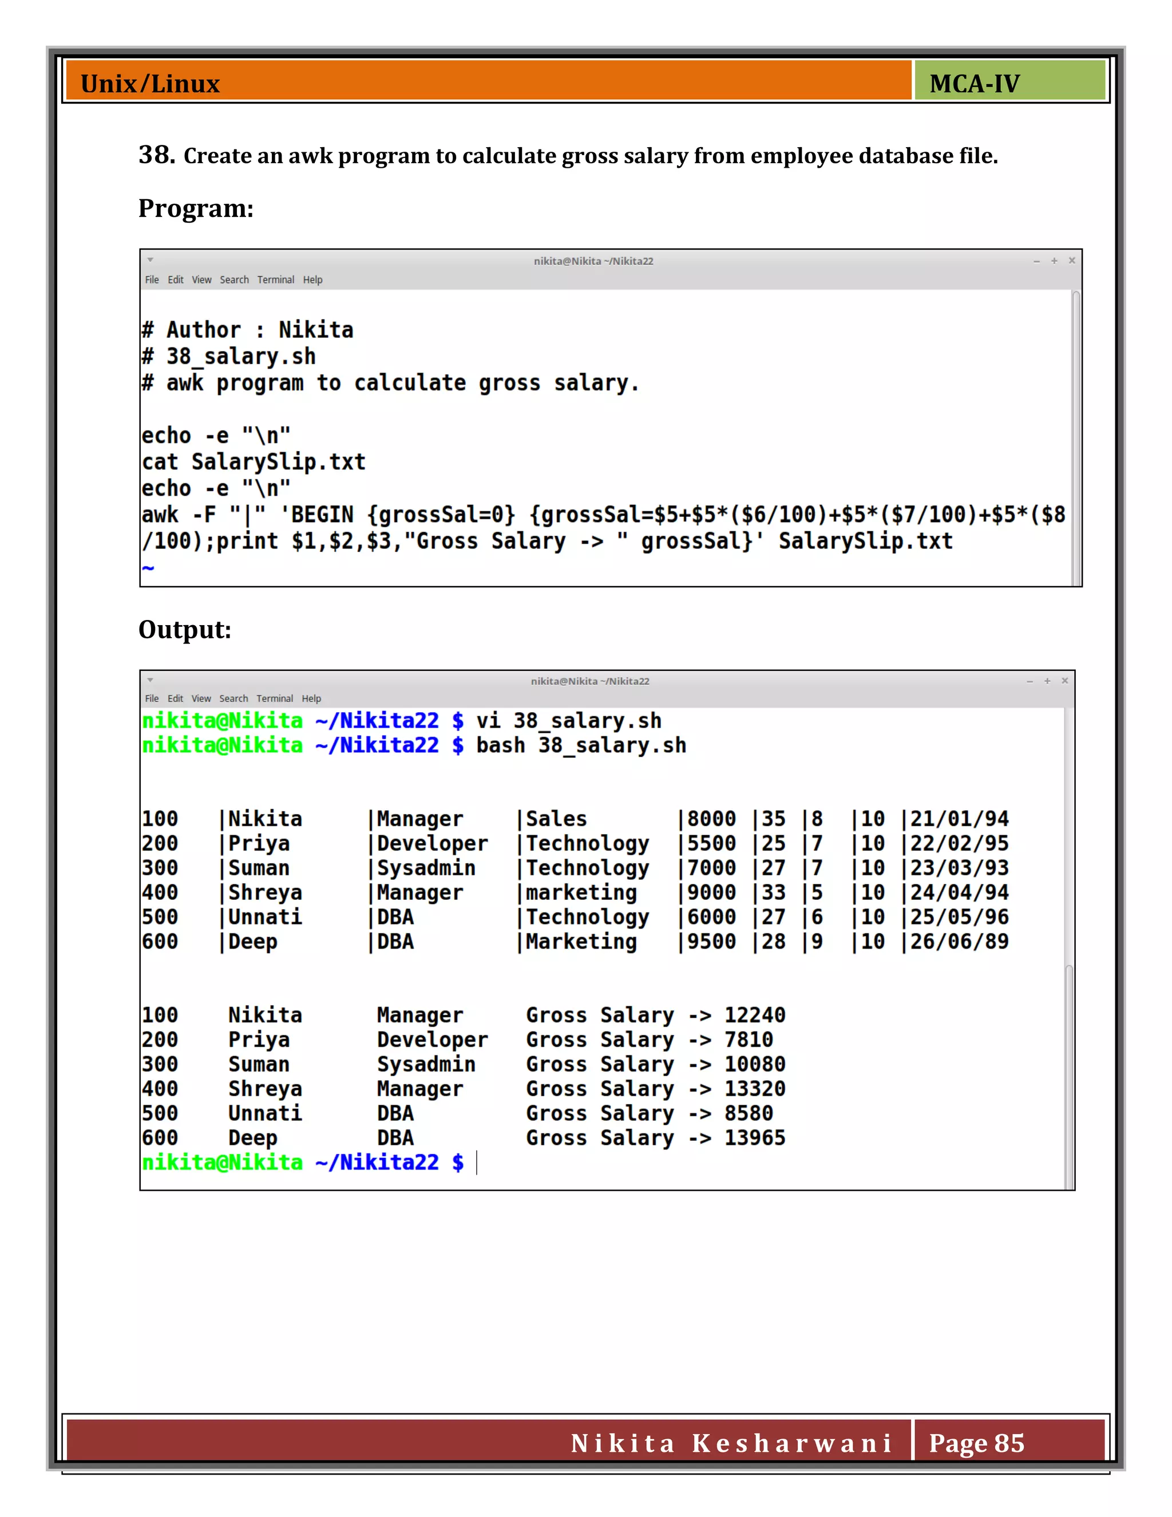The width and height of the screenshot is (1172, 1517).
Task: Open View menu in output terminal window
Action: pyautogui.click(x=201, y=699)
